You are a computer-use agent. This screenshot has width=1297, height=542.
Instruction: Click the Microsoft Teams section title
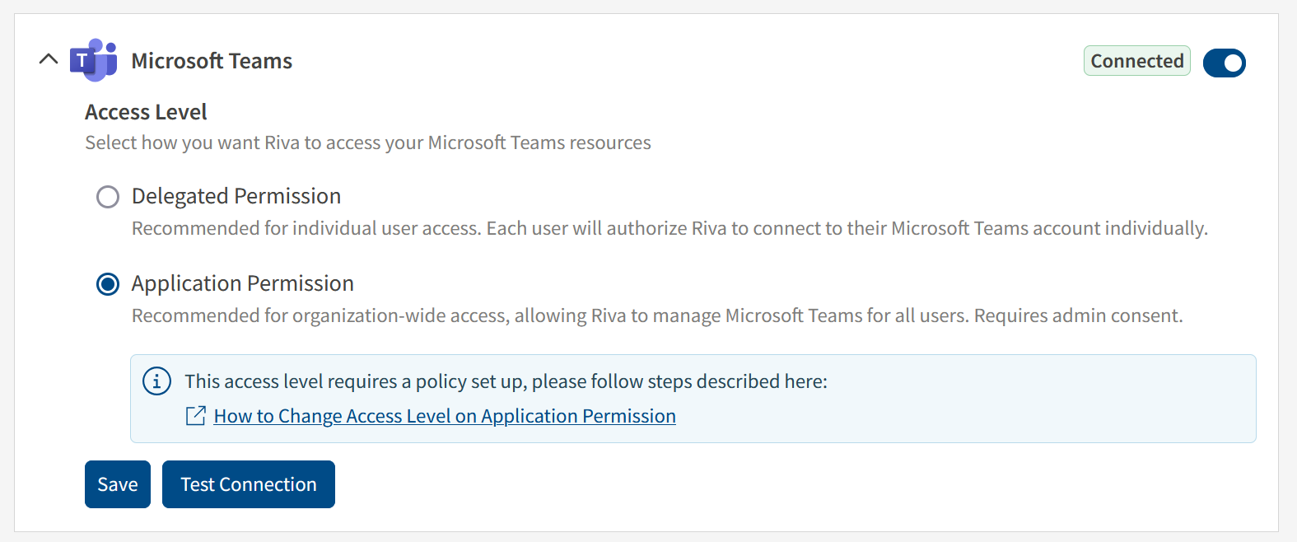[x=212, y=61]
